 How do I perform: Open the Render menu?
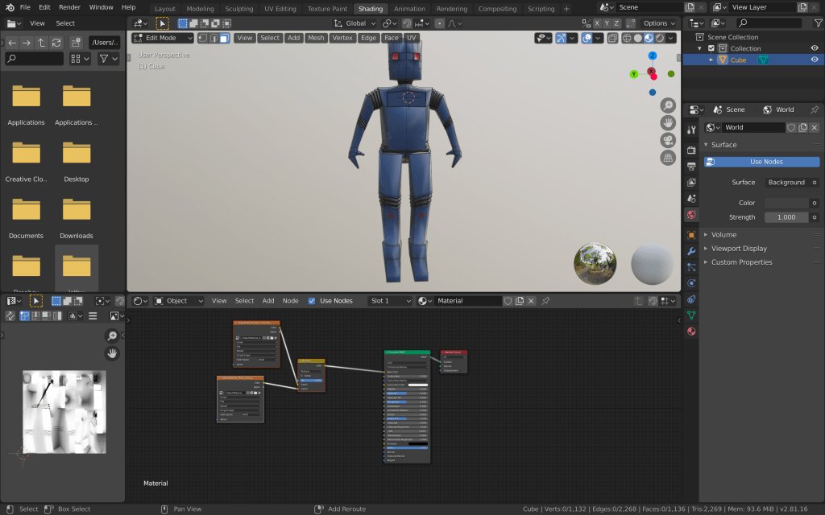tap(69, 7)
